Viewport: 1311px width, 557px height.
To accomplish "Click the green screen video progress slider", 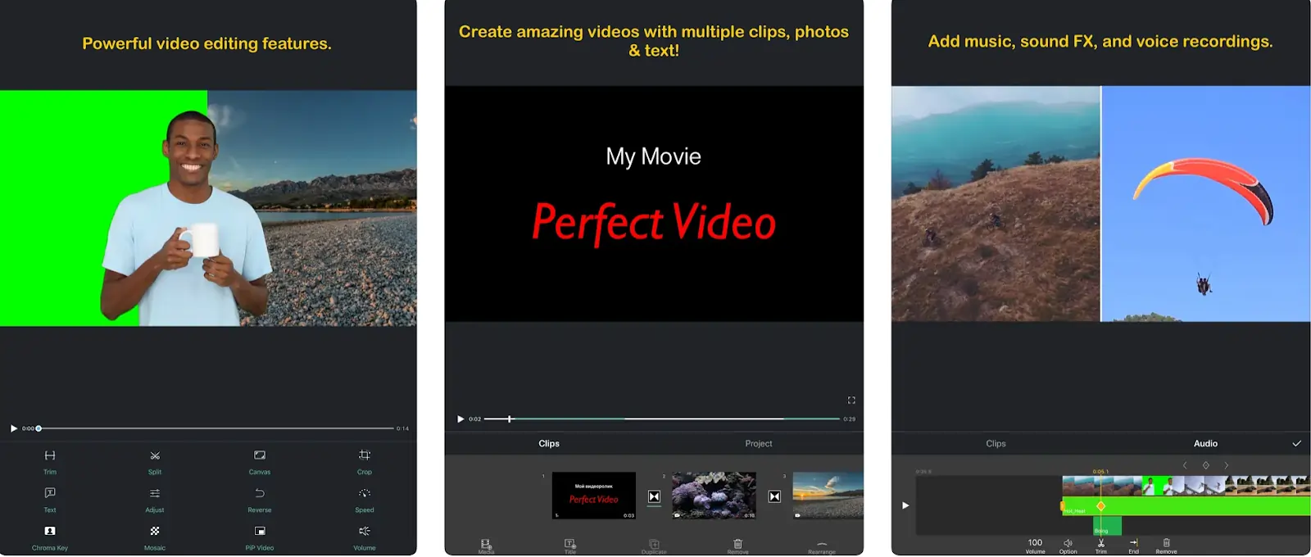I will coord(216,428).
